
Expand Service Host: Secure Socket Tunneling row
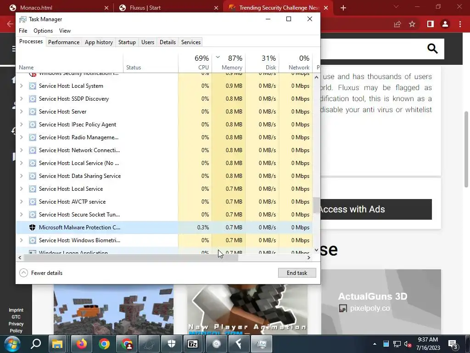[x=21, y=215]
